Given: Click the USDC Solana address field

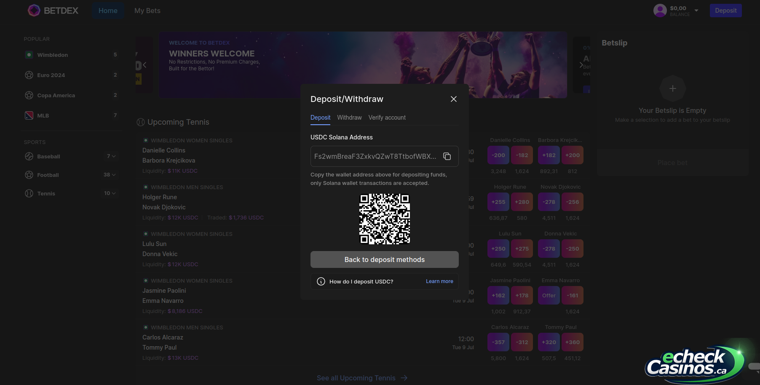Looking at the screenshot, I should coord(385,156).
